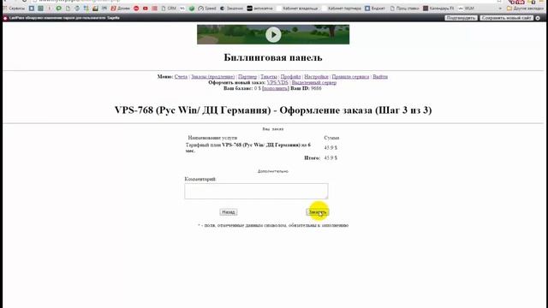Order a new VPS/VDS via link

pyautogui.click(x=277, y=83)
